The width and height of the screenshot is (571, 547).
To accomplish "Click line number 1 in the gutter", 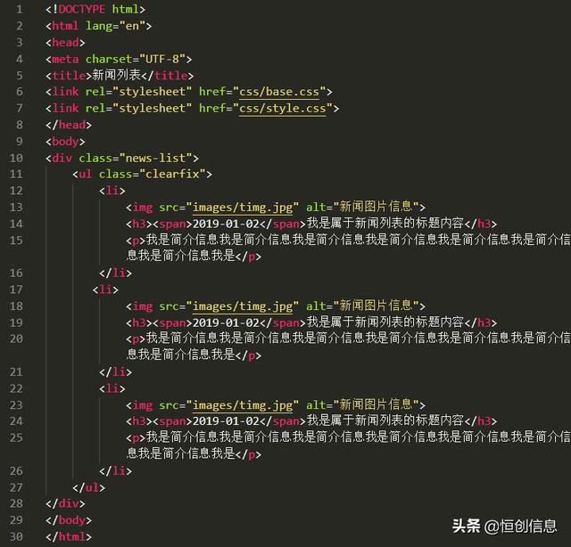I will coord(20,9).
